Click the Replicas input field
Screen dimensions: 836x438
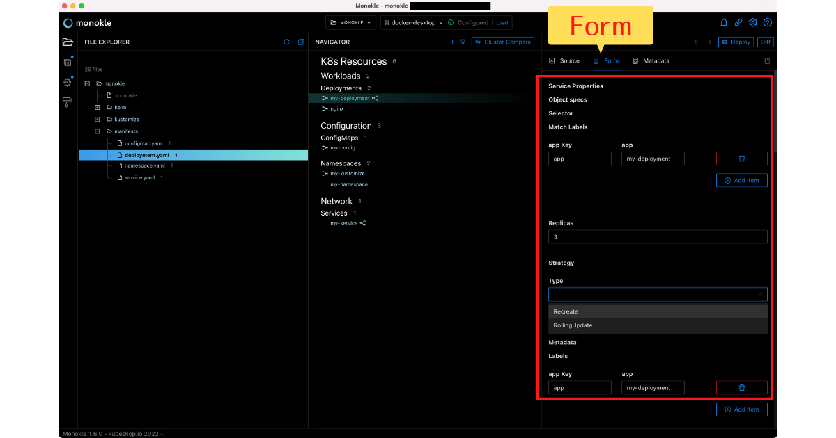point(658,237)
